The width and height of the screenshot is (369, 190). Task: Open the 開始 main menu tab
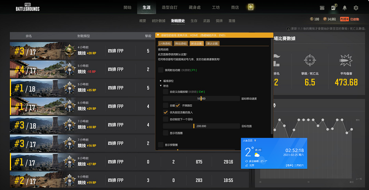(128, 7)
